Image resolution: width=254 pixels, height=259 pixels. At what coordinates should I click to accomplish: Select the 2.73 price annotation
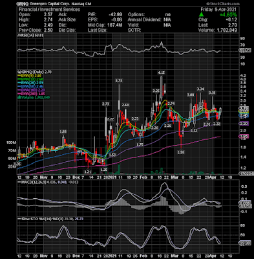coord(106,104)
